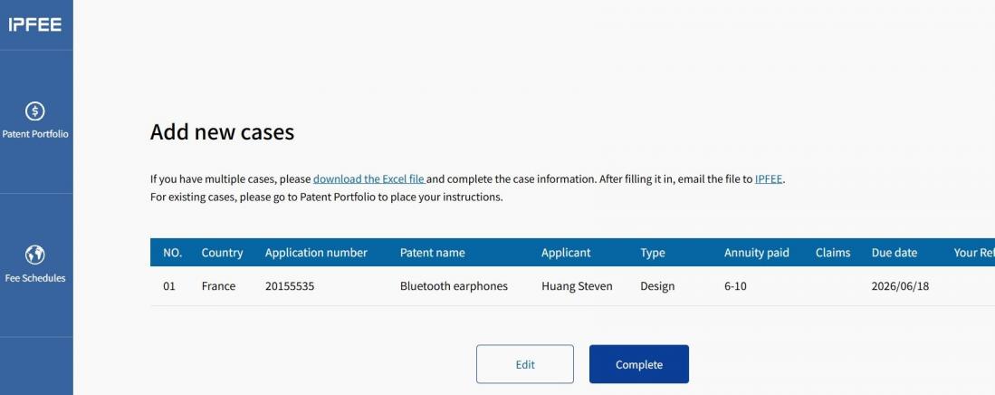Screen dimensions: 995x395
Task: Follow the IPFEE email link
Action: [x=768, y=179]
